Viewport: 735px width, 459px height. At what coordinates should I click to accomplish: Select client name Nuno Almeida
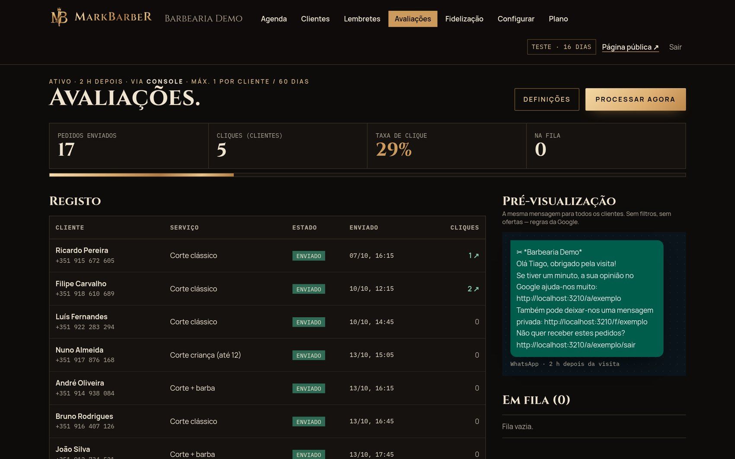coord(79,350)
